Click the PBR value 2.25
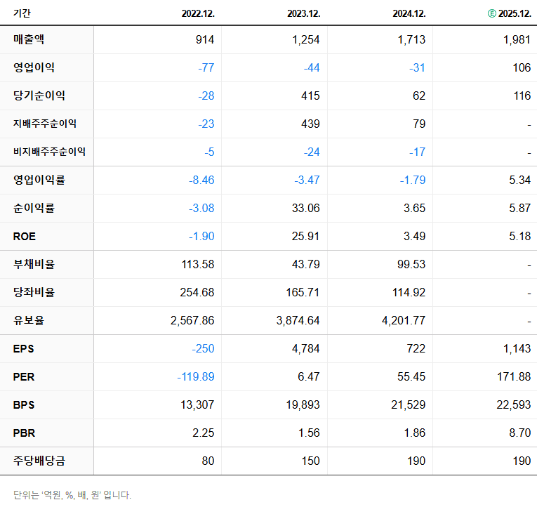This screenshot has height=507, width=537. point(204,433)
